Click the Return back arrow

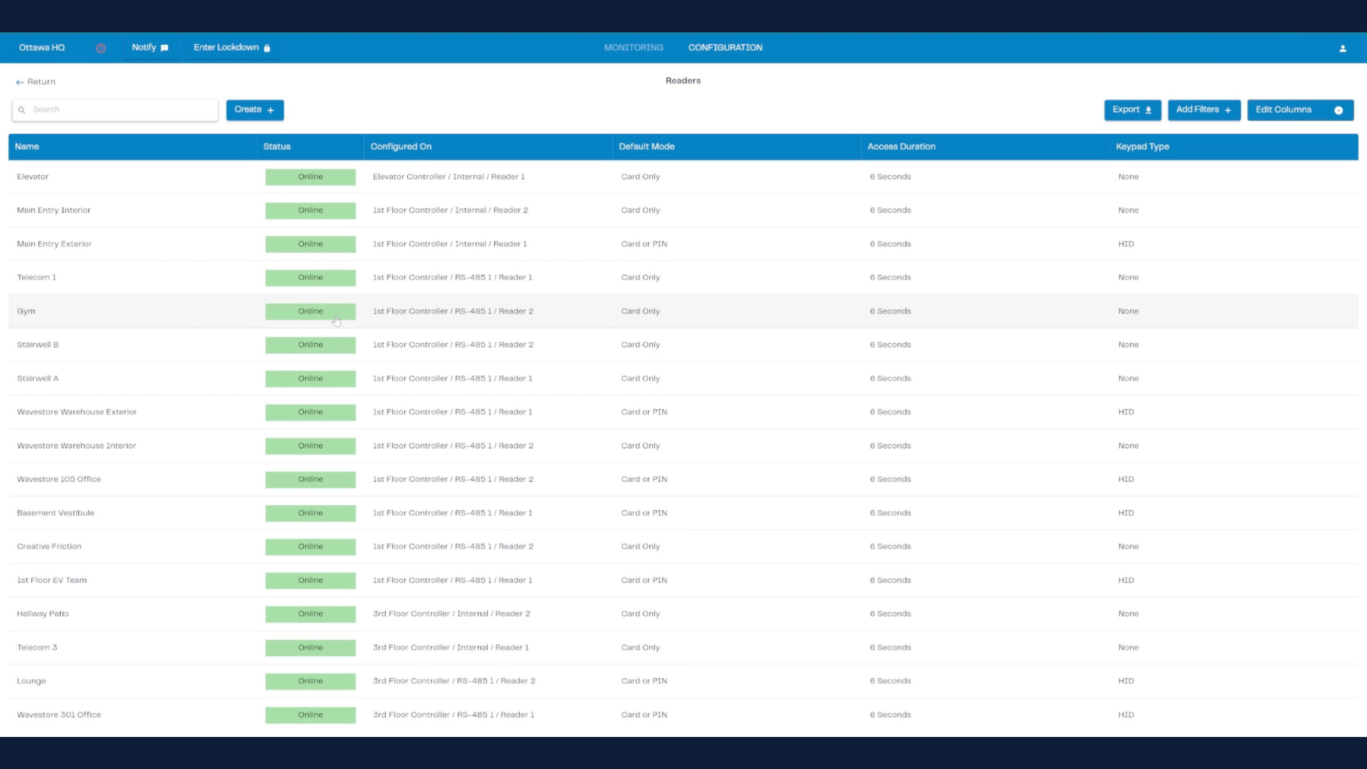(20, 83)
